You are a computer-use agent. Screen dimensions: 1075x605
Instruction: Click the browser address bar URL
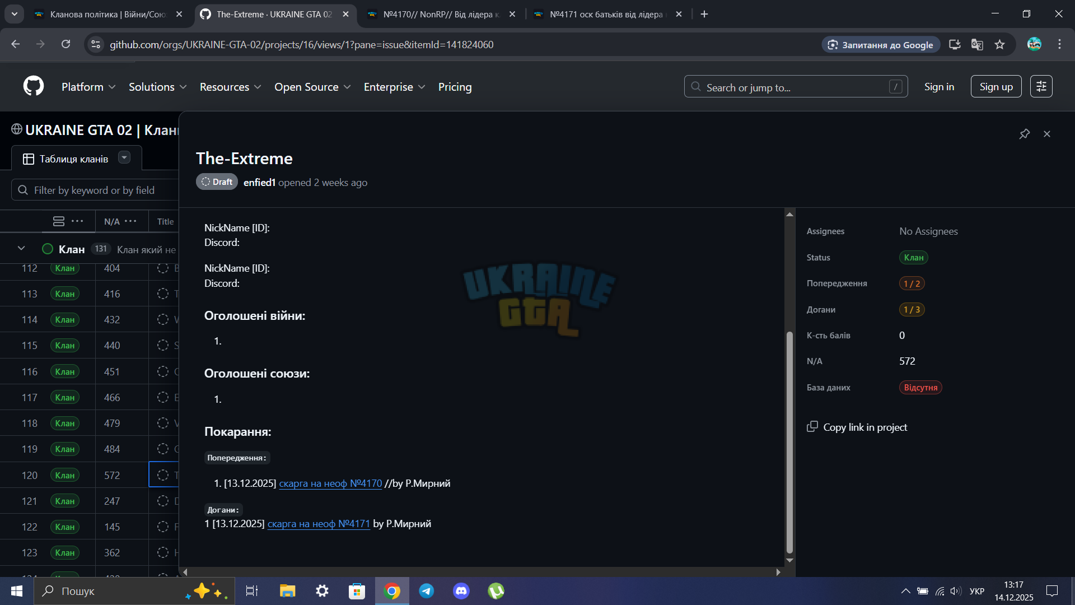(301, 44)
